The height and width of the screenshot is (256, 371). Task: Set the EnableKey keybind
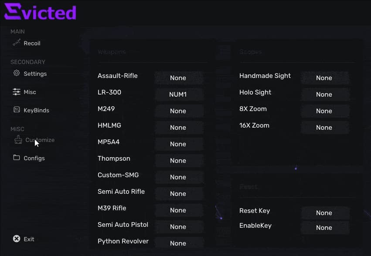coord(324,228)
